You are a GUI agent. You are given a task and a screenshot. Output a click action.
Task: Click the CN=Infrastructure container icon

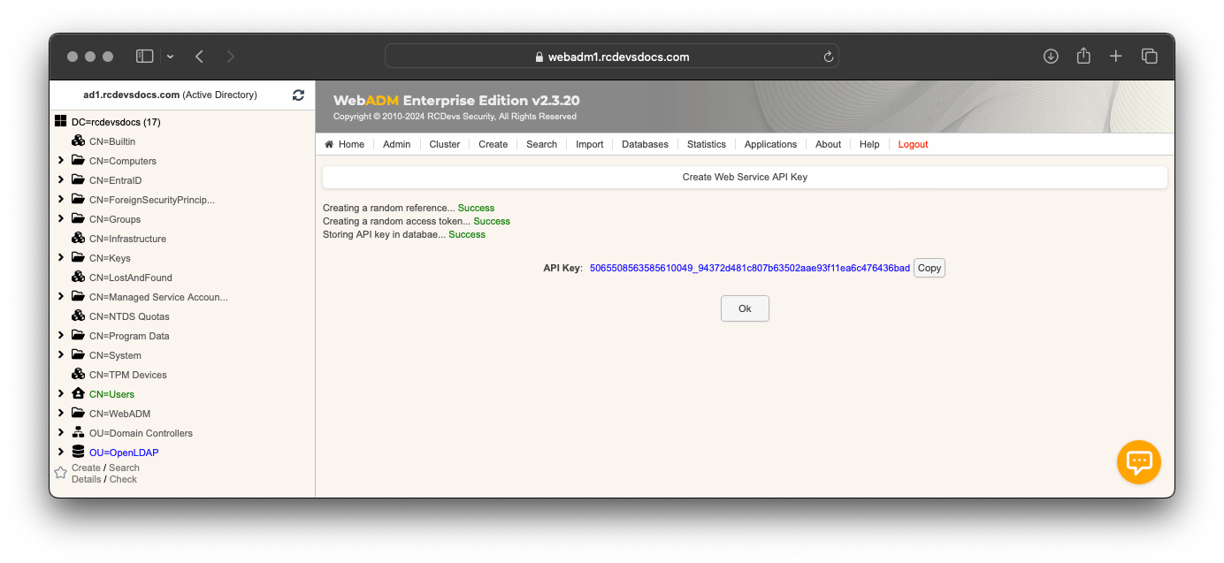(79, 239)
